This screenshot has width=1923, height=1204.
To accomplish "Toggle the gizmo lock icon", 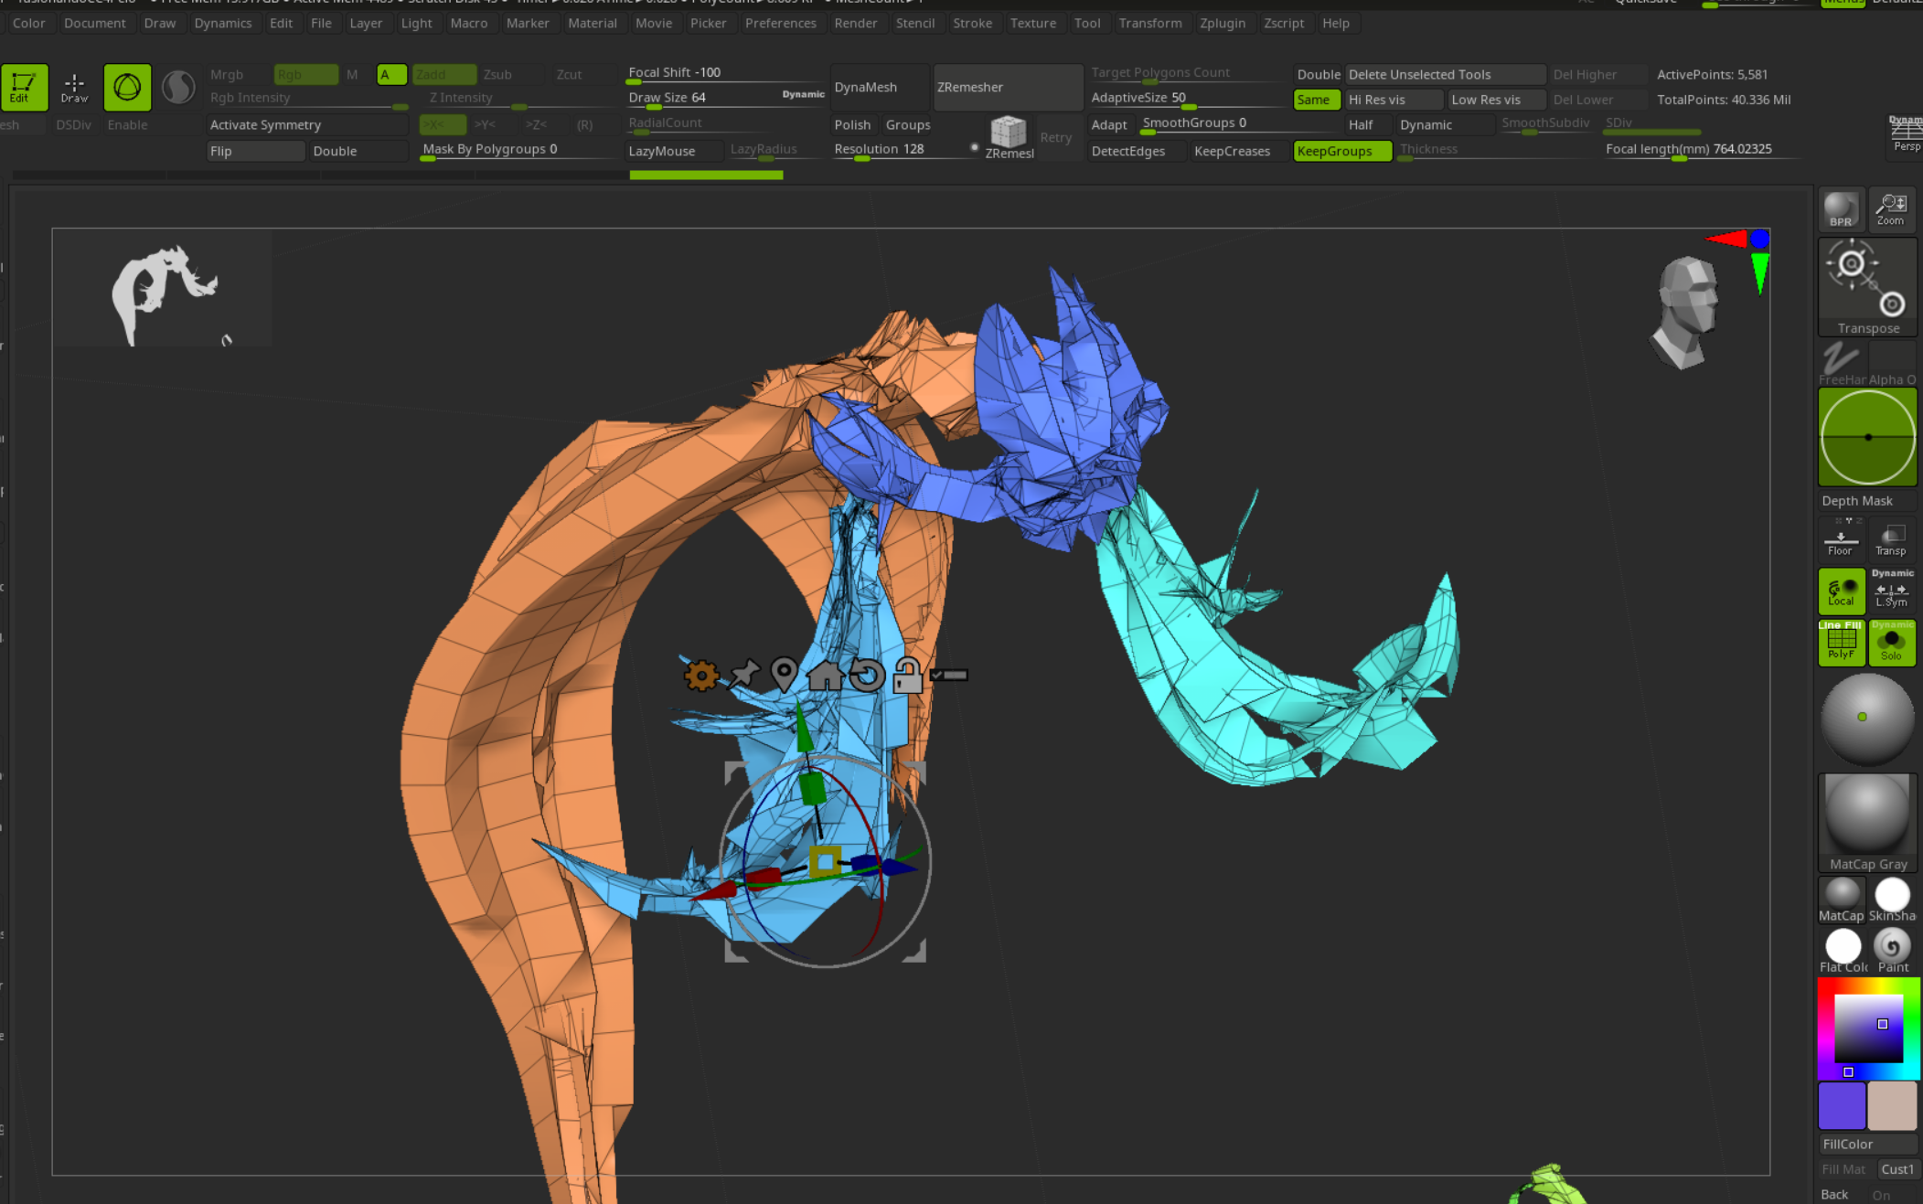I will pos(907,676).
